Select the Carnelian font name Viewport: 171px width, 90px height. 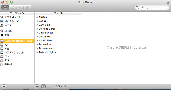(44, 25)
